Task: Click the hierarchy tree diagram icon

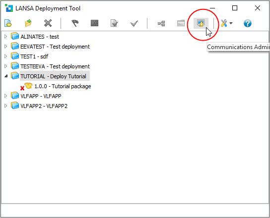Action: pyautogui.click(x=161, y=23)
